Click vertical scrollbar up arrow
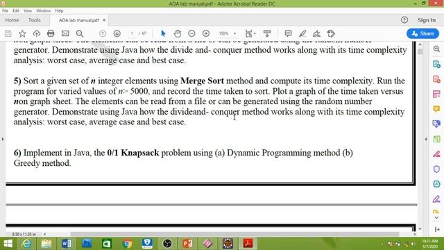This screenshot has height=250, width=444. tap(420, 44)
